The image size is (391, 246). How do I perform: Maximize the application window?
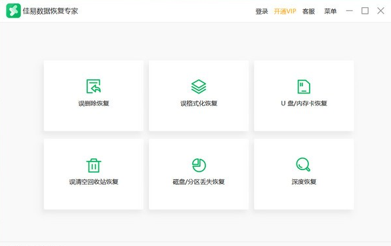click(365, 10)
